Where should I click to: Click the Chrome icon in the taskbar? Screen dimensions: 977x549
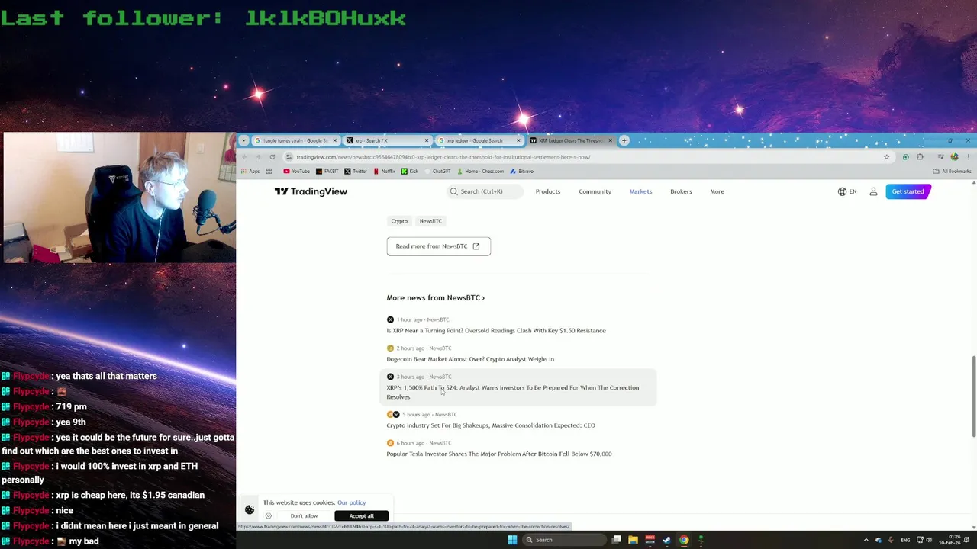[684, 540]
